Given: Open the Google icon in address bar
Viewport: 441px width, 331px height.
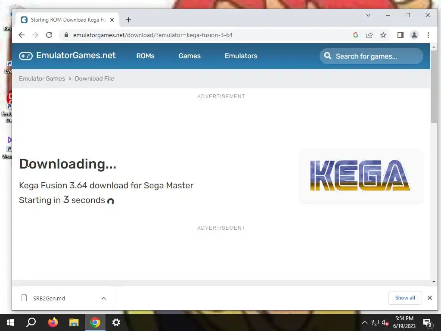Looking at the screenshot, I should (x=355, y=35).
